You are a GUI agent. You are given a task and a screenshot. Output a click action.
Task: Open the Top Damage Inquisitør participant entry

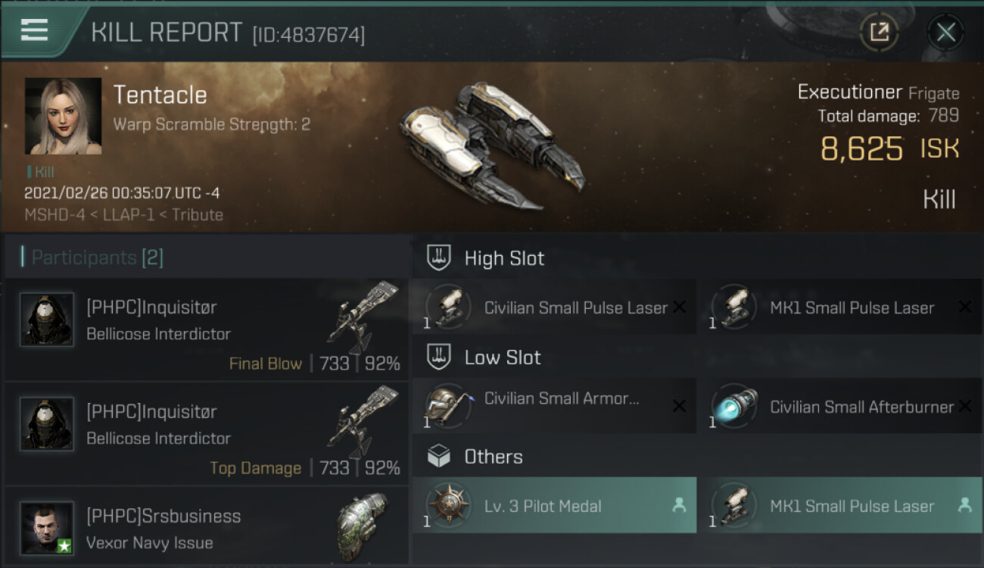click(206, 435)
